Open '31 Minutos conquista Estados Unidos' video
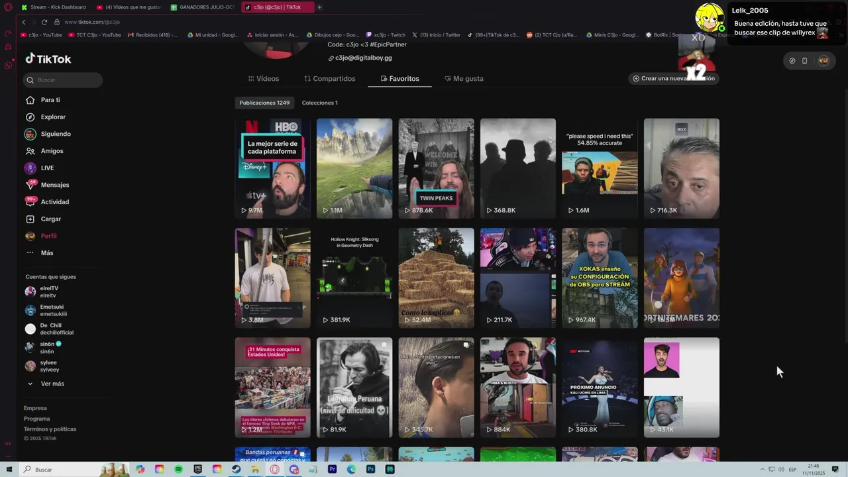The height and width of the screenshot is (477, 848). 272,388
